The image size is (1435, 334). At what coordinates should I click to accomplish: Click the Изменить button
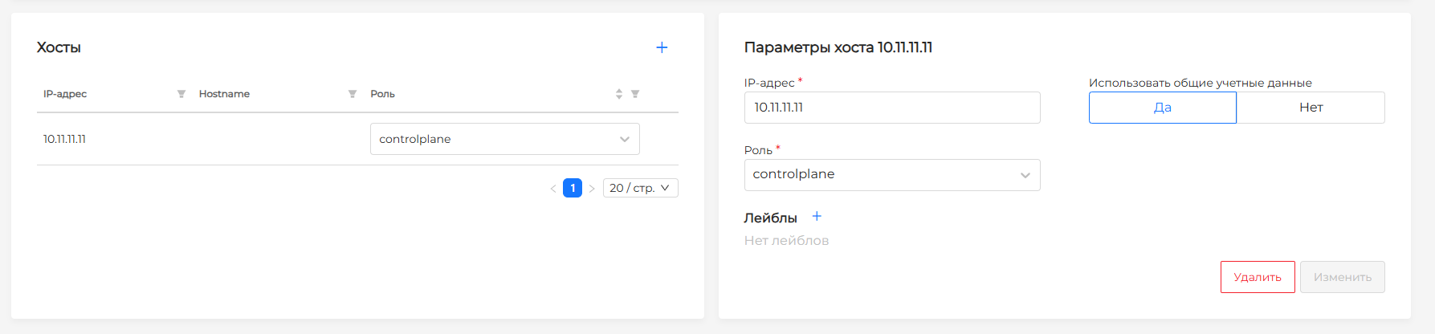[1342, 277]
